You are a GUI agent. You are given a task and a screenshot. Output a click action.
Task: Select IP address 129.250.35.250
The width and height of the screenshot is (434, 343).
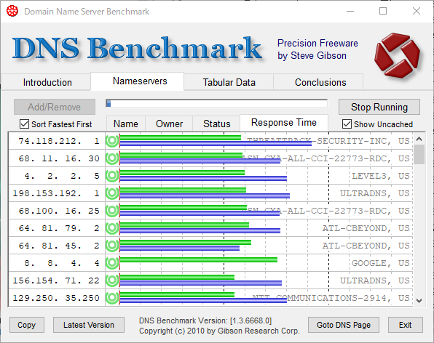click(56, 298)
